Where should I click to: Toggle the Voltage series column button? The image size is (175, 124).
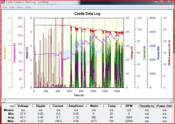coord(23,106)
